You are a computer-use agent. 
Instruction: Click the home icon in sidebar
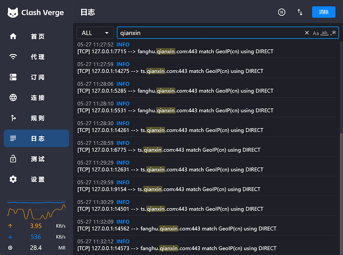(13, 36)
